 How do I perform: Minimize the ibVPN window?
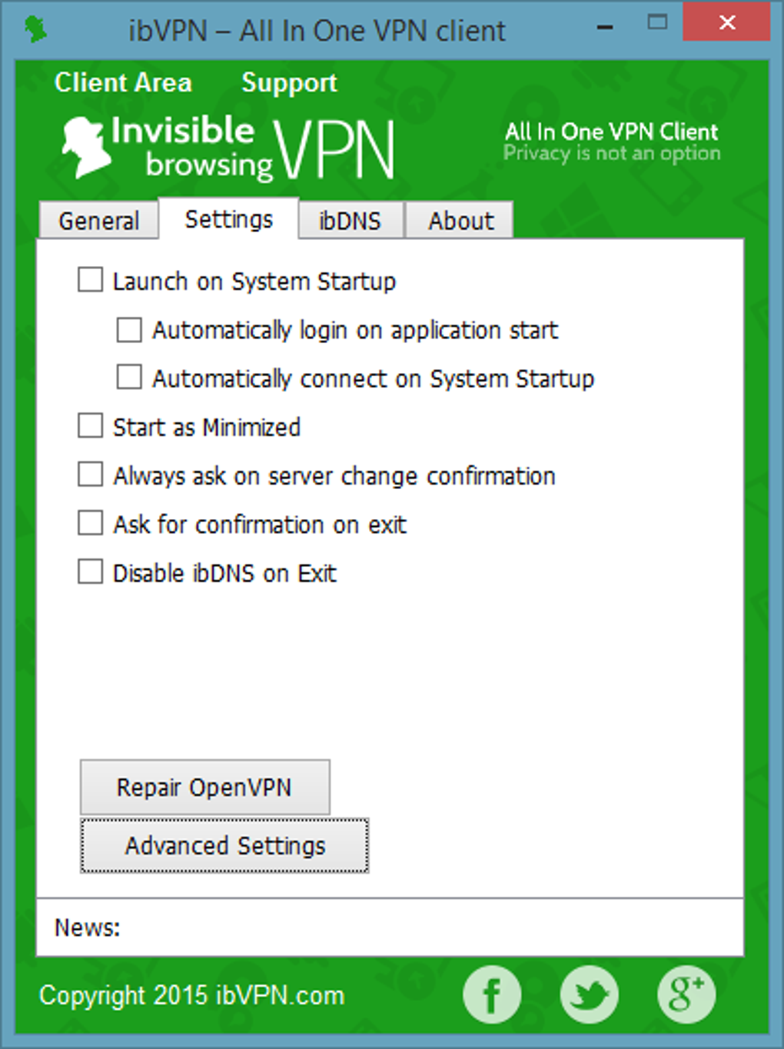[x=606, y=27]
